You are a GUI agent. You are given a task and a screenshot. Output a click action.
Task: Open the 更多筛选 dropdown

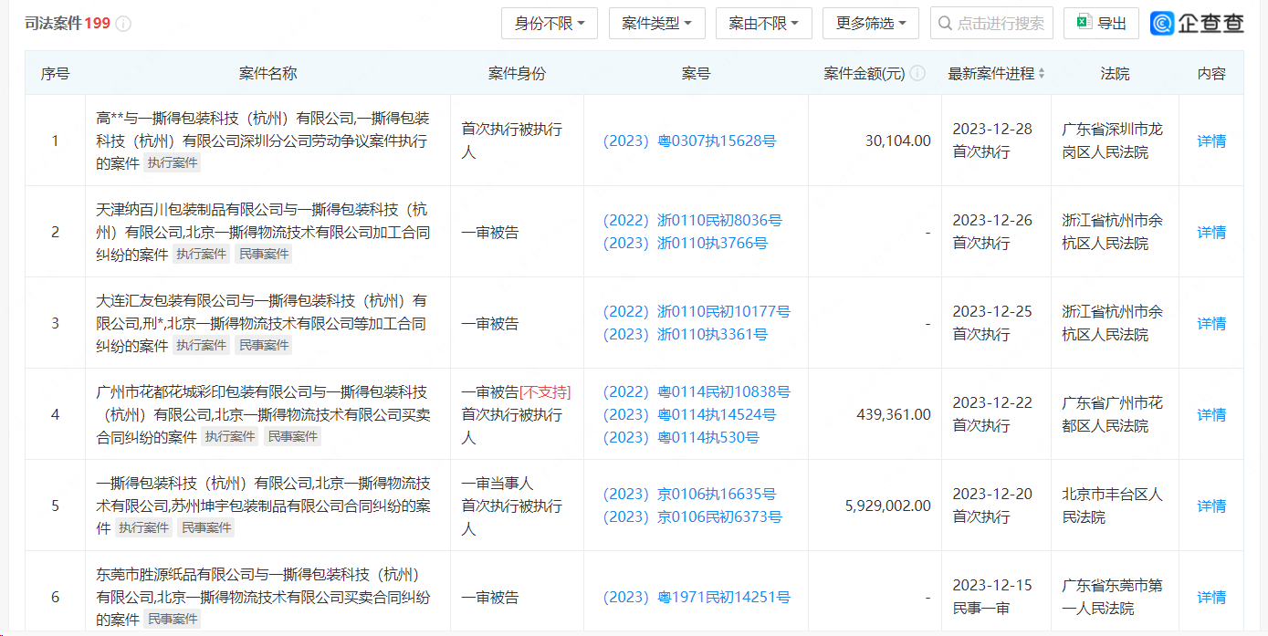tap(871, 23)
